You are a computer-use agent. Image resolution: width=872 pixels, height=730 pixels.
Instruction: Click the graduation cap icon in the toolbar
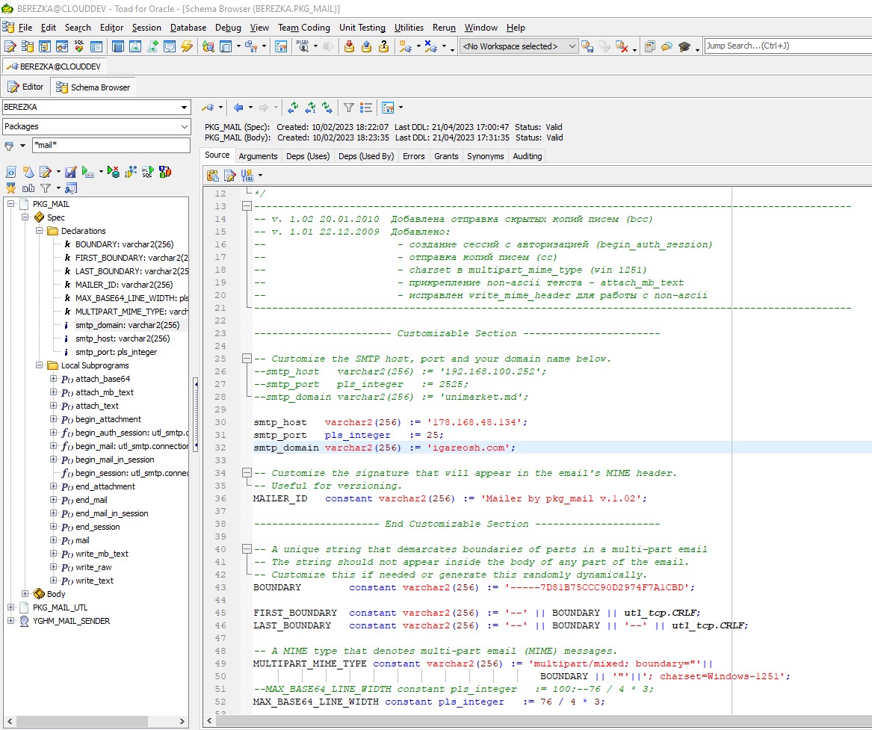coord(684,47)
